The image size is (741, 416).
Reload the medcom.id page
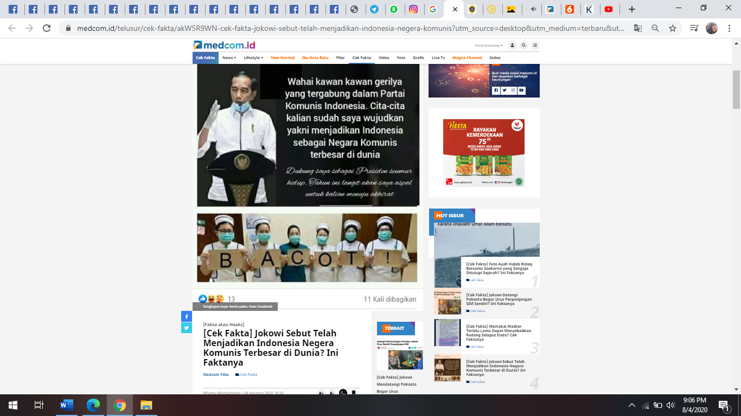pyautogui.click(x=47, y=28)
